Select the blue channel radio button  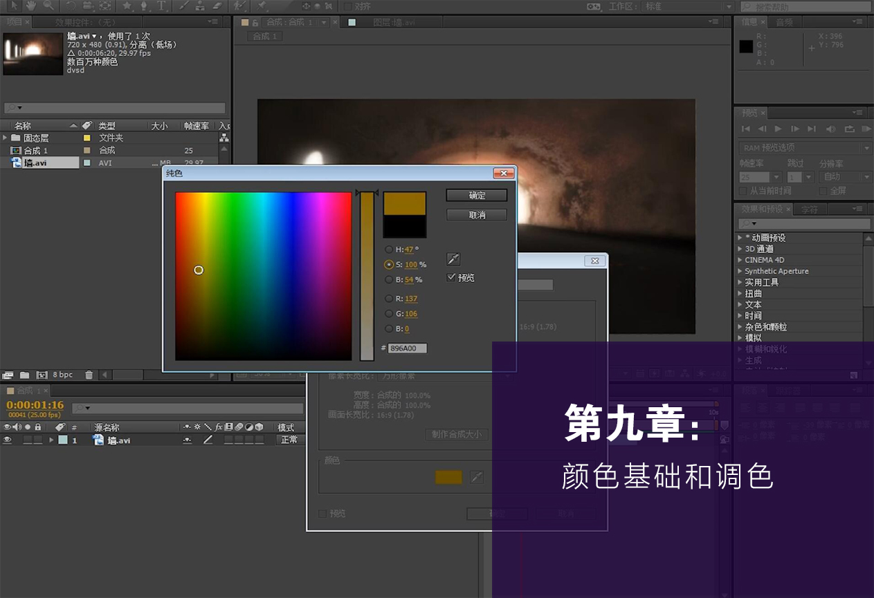[x=389, y=329]
